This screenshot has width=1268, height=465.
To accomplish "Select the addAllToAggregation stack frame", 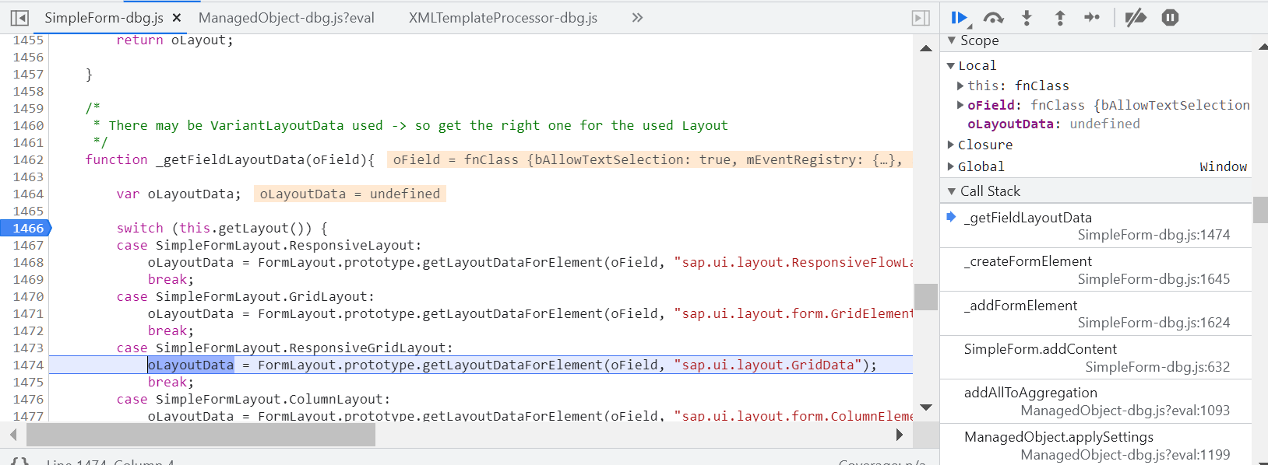I will 1096,401.
